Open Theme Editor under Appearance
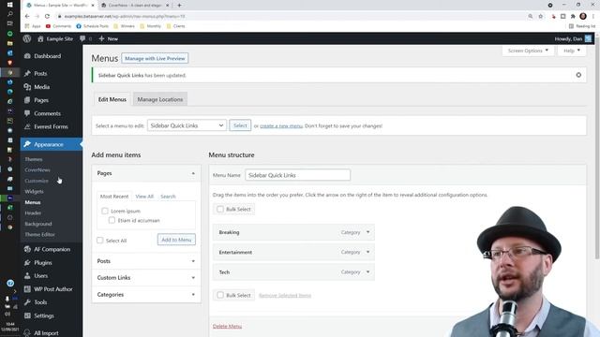Image resolution: width=600 pixels, height=337 pixels. click(x=39, y=235)
